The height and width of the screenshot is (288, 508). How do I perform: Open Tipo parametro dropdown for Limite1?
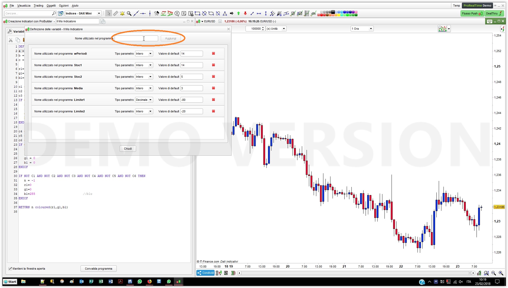pyautogui.click(x=144, y=100)
